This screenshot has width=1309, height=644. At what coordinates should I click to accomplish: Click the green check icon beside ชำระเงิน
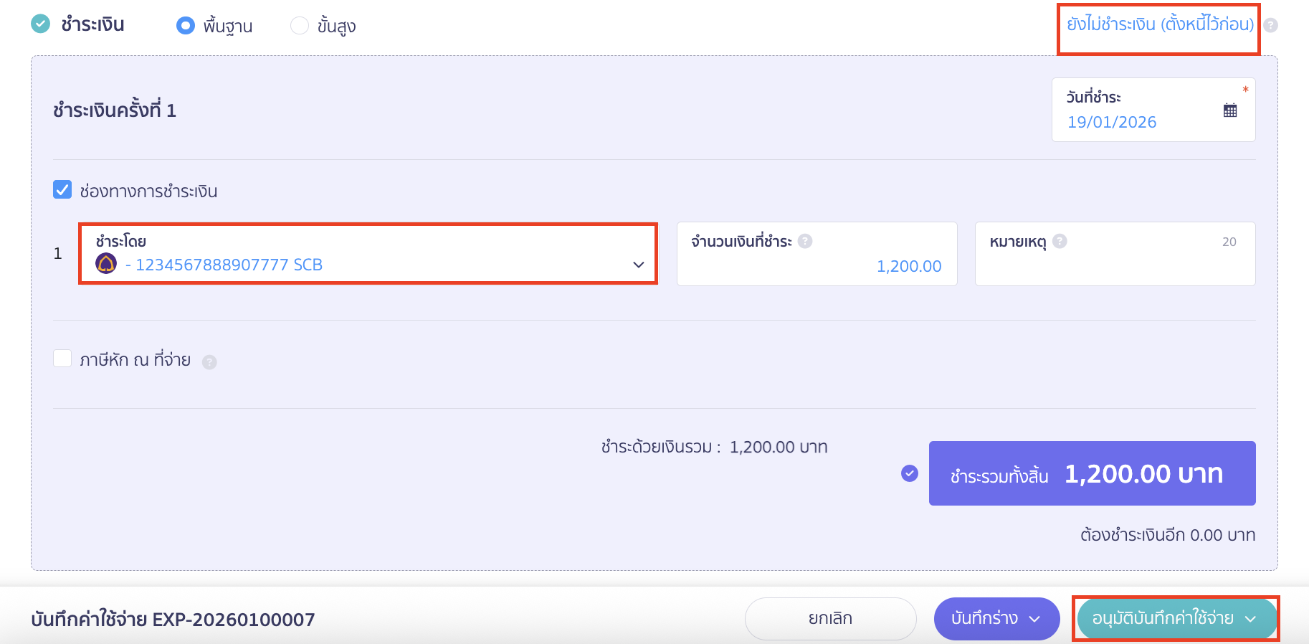click(x=41, y=24)
